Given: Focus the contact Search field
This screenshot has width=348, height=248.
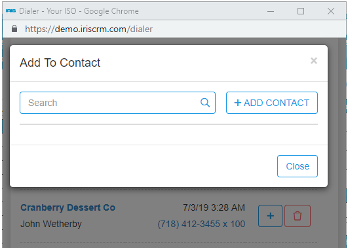Looking at the screenshot, I should [x=117, y=103].
